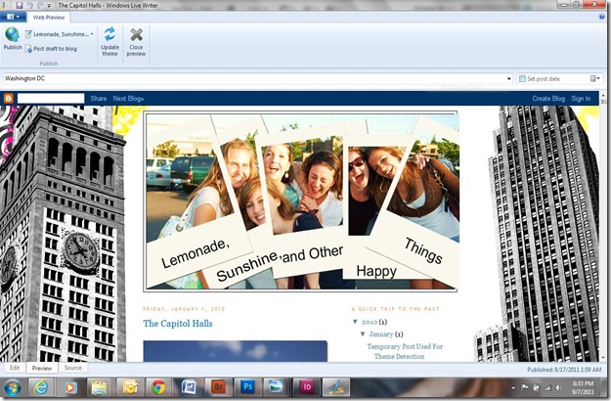This screenshot has height=401, width=611.
Task: Open Adobe Photoshop from taskbar
Action: pyautogui.click(x=248, y=387)
